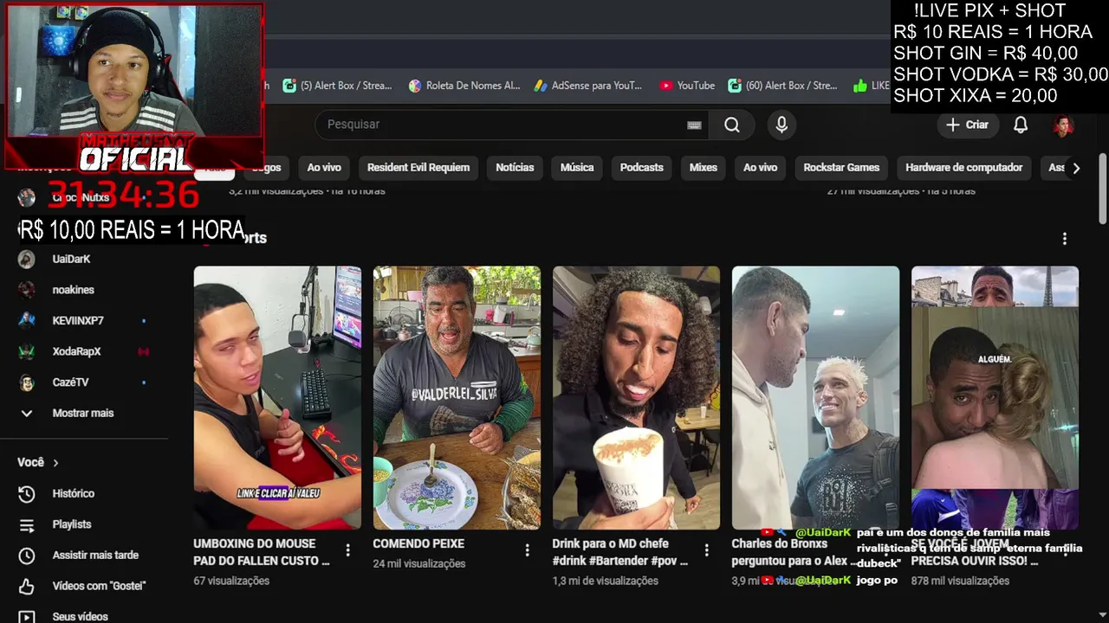The image size is (1109, 623).
Task: Open AdSense para YouTube bookmark
Action: tap(588, 86)
